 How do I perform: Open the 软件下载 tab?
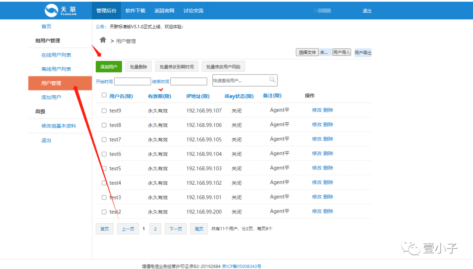[135, 10]
